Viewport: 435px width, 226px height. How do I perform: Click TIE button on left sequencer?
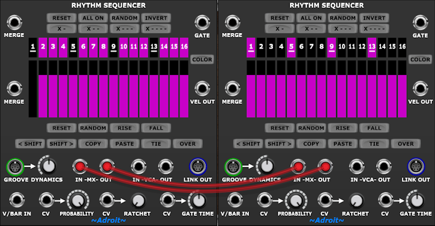[156, 144]
